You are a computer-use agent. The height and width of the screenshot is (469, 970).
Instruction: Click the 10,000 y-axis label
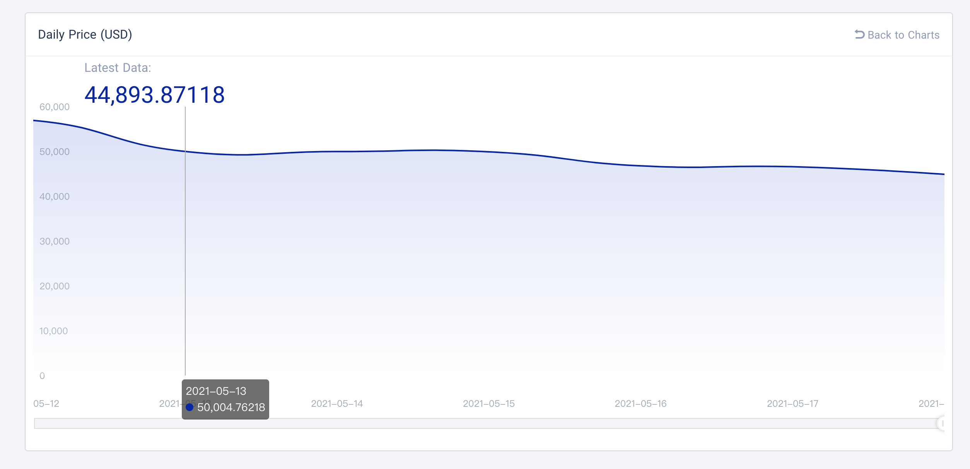click(53, 331)
